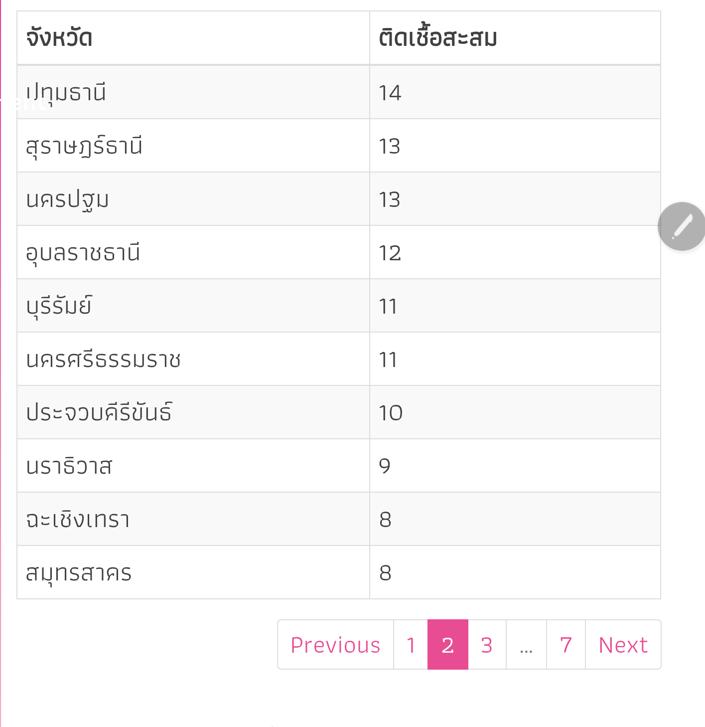This screenshot has height=727, width=705.
Task: Select the นราธิวาส row
Action: pyautogui.click(x=69, y=466)
